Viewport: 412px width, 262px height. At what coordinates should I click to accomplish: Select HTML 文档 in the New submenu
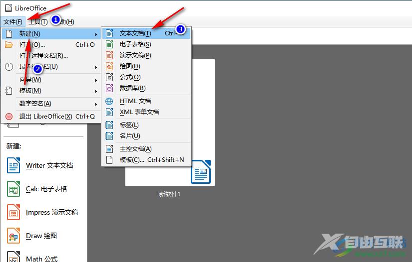click(x=146, y=101)
